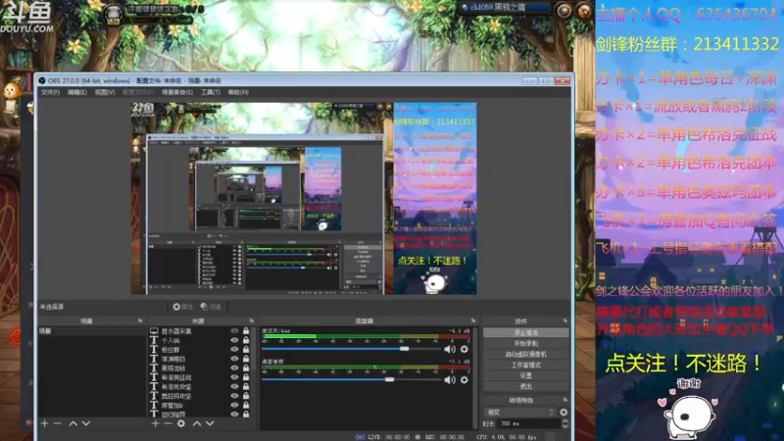The image size is (784, 441).
Task: Click the 开始录制 start recording button
Action: coord(526,344)
